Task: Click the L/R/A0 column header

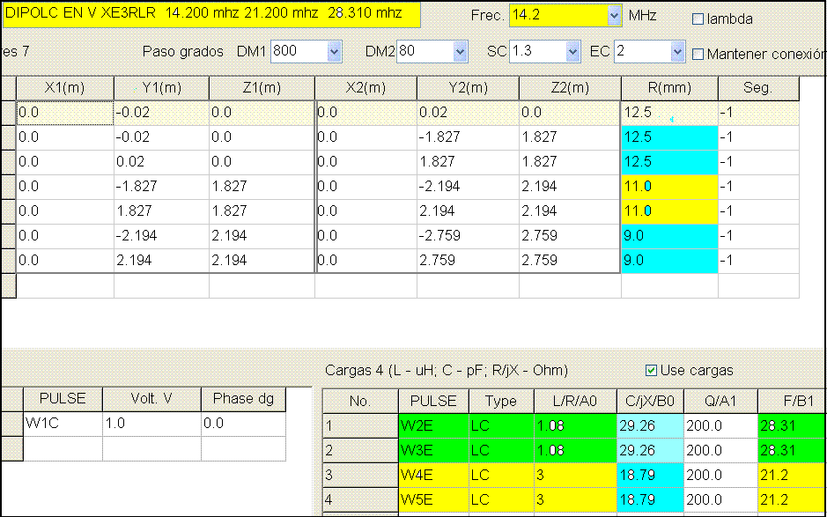Action: (575, 402)
